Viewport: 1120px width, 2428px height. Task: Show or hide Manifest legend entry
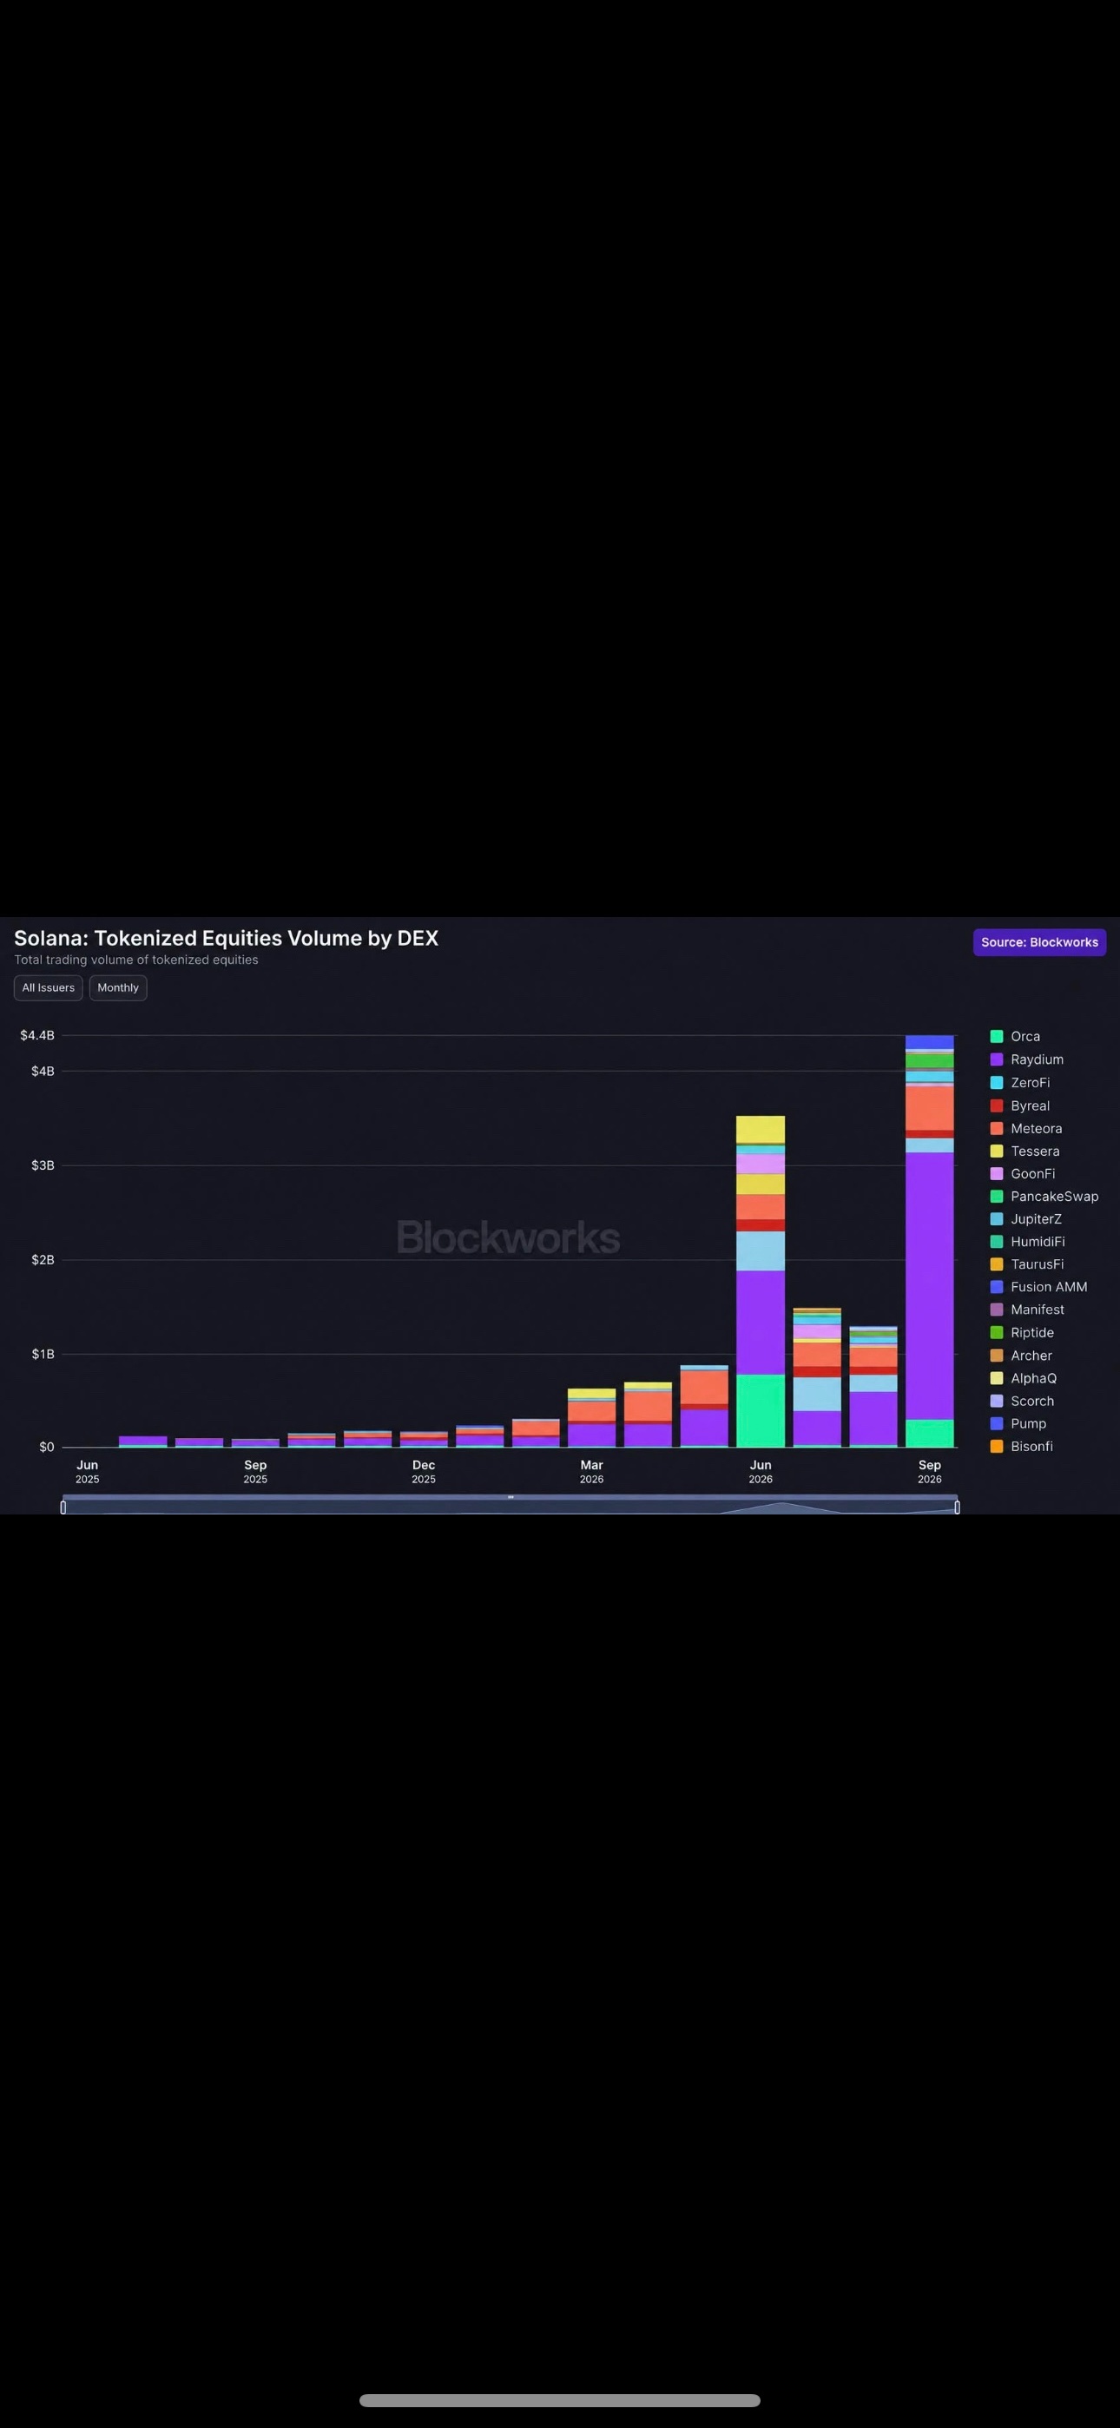point(1026,1310)
